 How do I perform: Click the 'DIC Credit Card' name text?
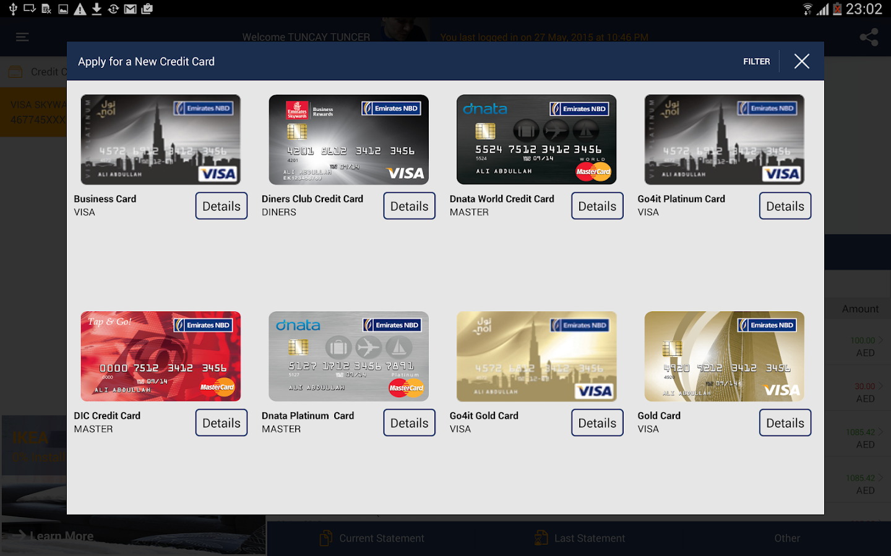pos(107,416)
